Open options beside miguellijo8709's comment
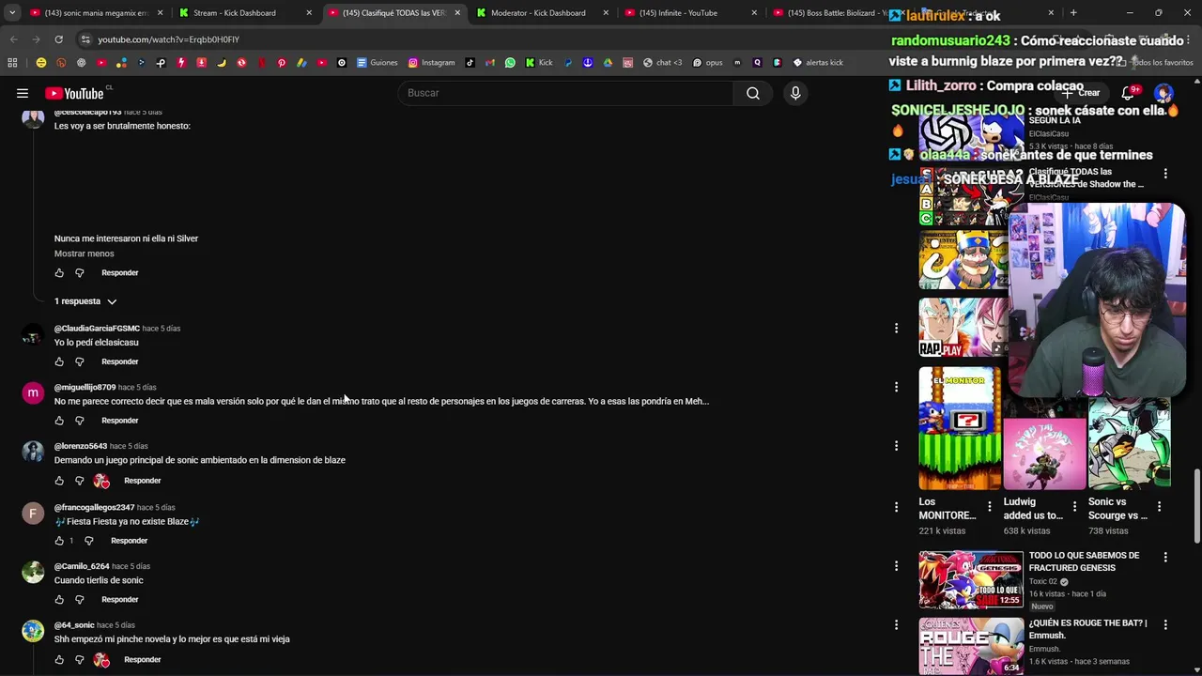Image resolution: width=1202 pixels, height=676 pixels. pos(896,387)
